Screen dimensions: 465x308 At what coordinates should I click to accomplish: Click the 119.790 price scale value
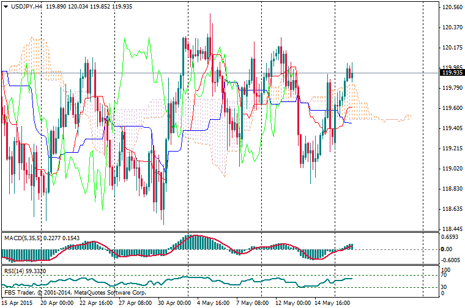point(452,88)
